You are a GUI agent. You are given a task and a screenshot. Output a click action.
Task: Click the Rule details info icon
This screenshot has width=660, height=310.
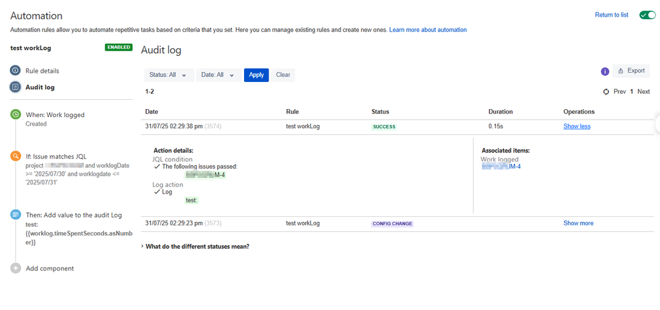pos(15,71)
